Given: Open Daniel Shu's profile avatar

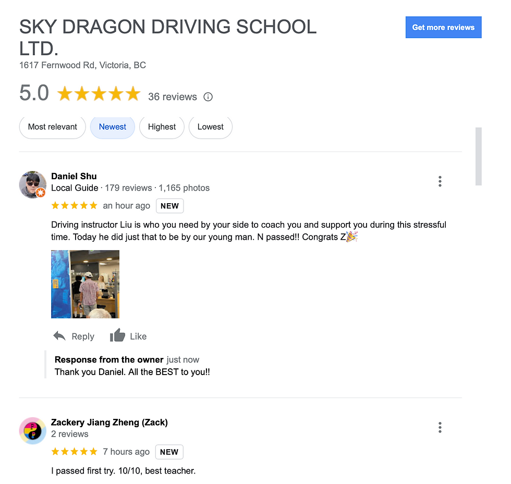Looking at the screenshot, I should pos(32,184).
